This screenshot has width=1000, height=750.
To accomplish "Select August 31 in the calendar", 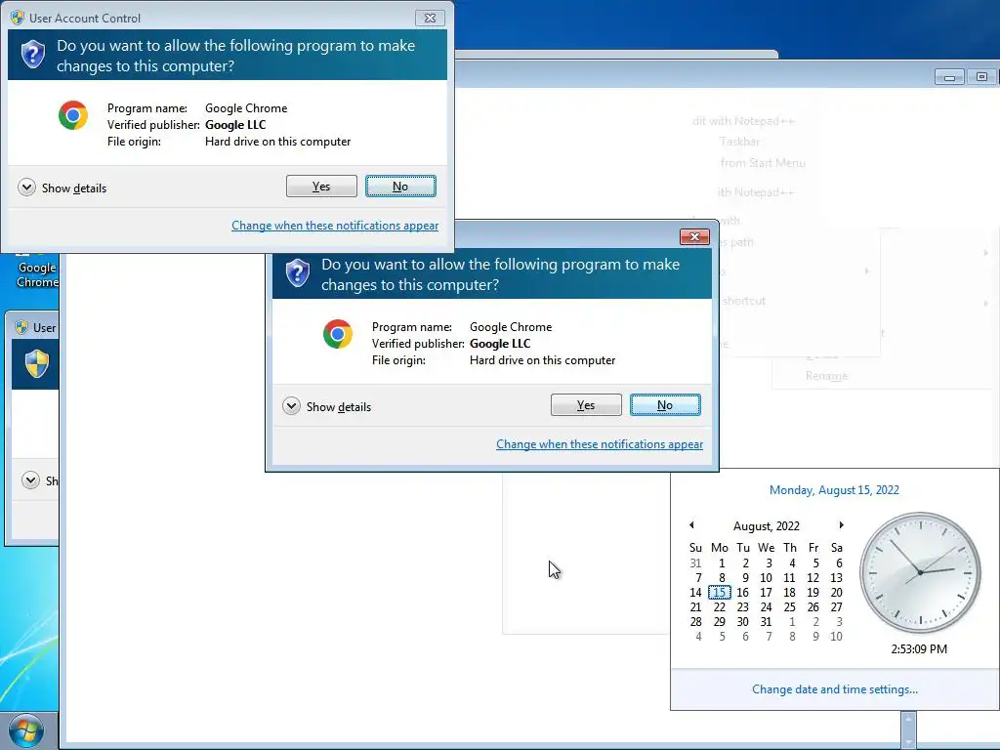I will (766, 622).
